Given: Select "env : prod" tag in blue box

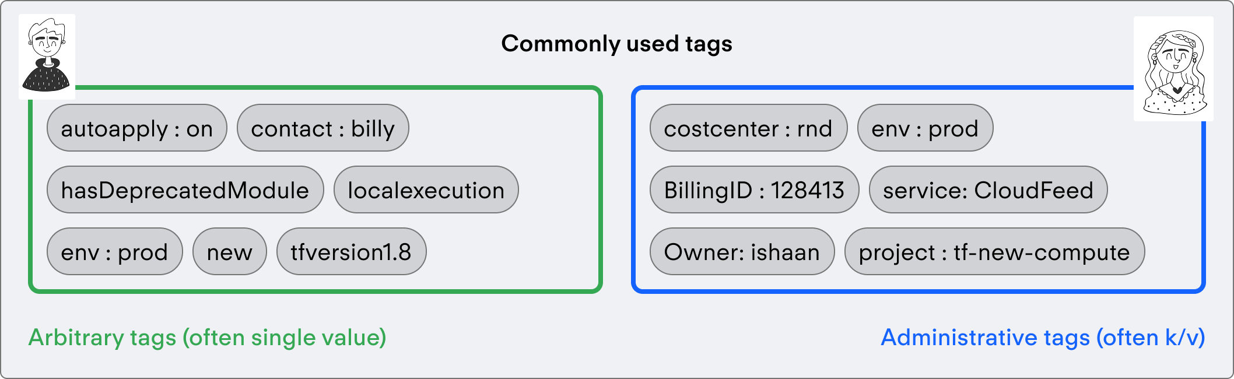Looking at the screenshot, I should pyautogui.click(x=925, y=128).
